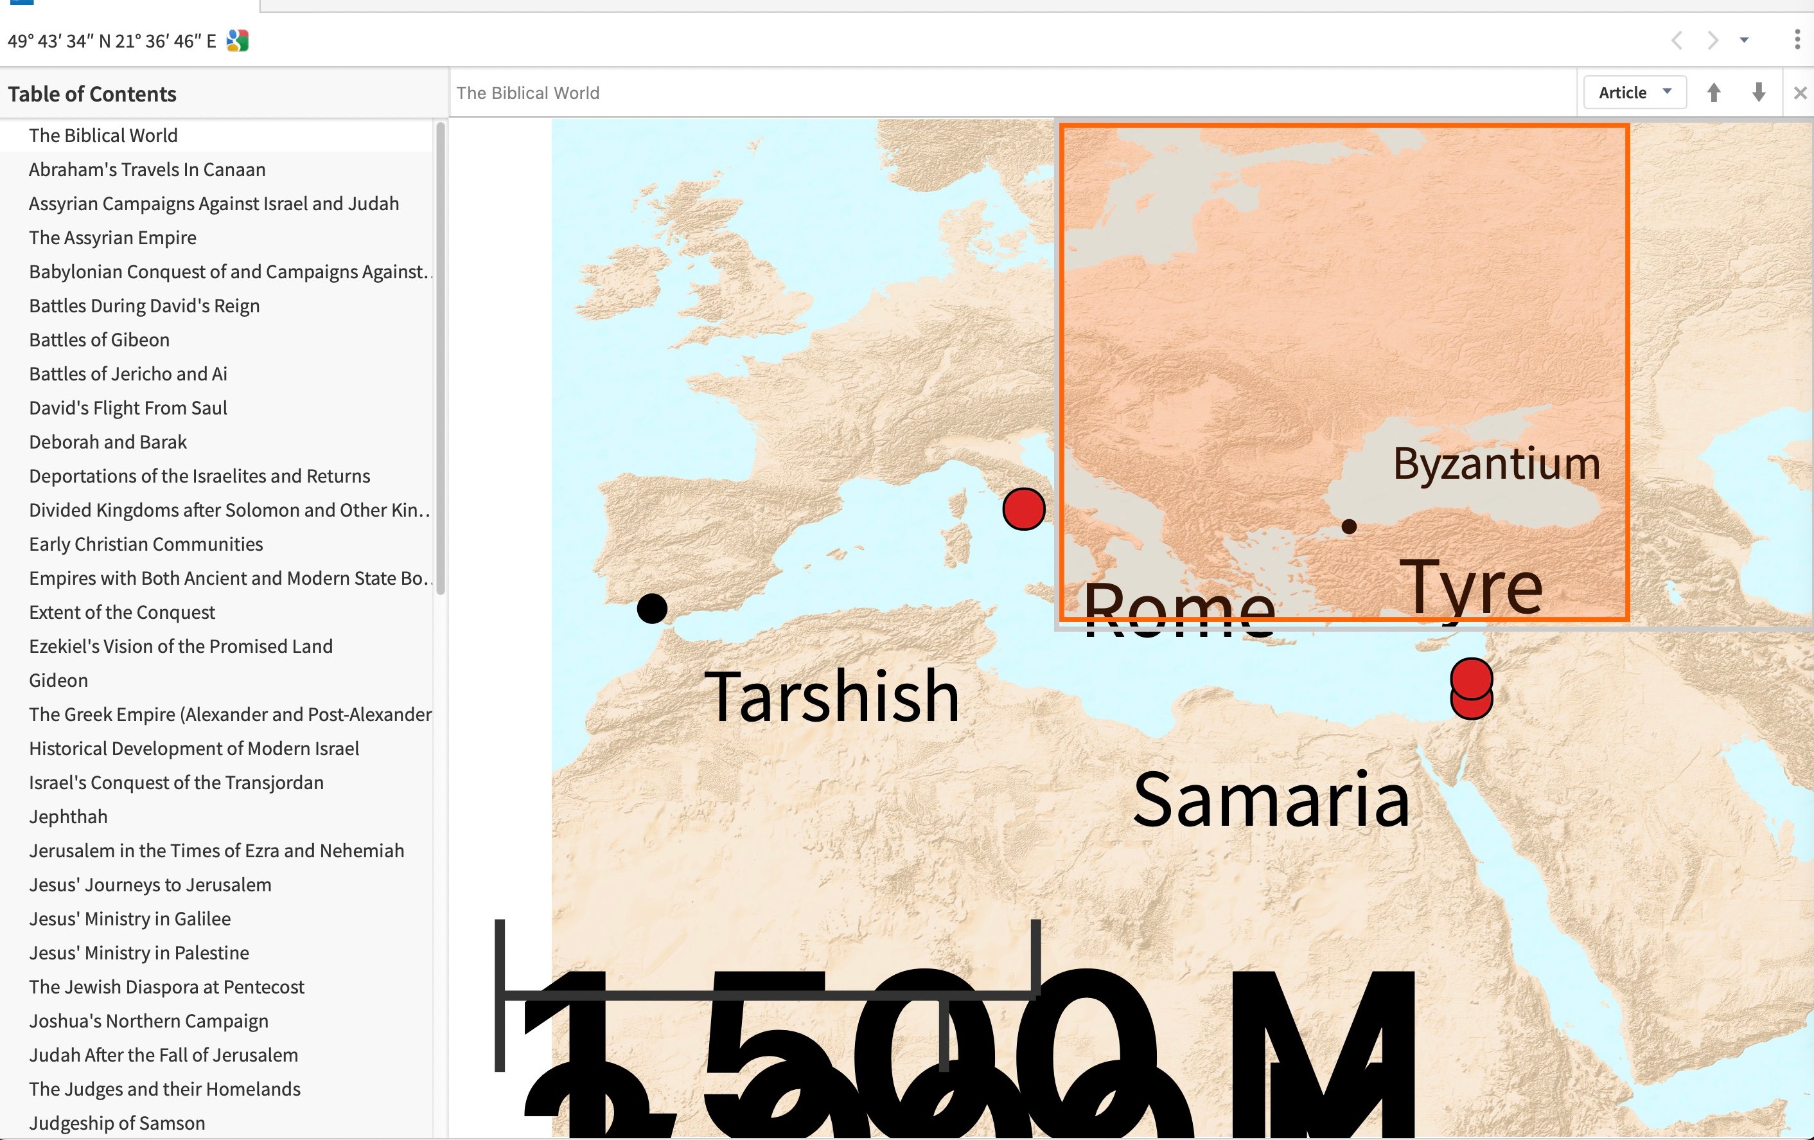Jump to previous article with up arrow
The width and height of the screenshot is (1814, 1140).
pos(1714,93)
